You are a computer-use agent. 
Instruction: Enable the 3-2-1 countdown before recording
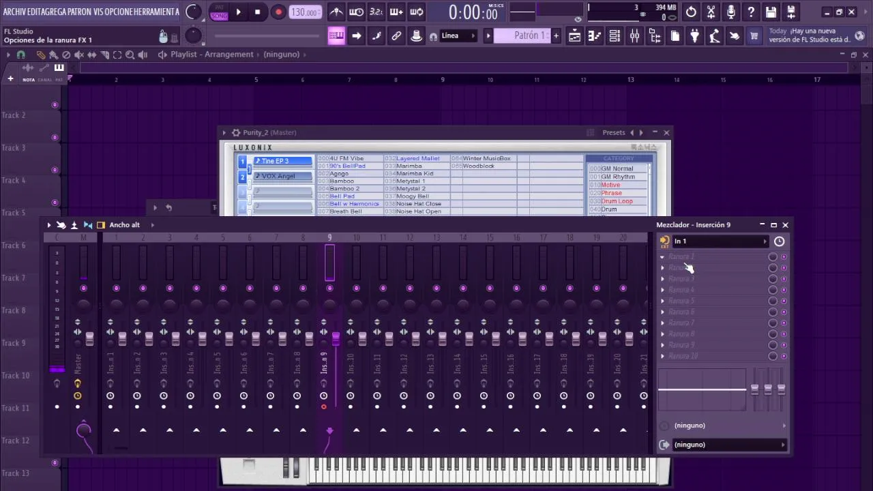[376, 12]
